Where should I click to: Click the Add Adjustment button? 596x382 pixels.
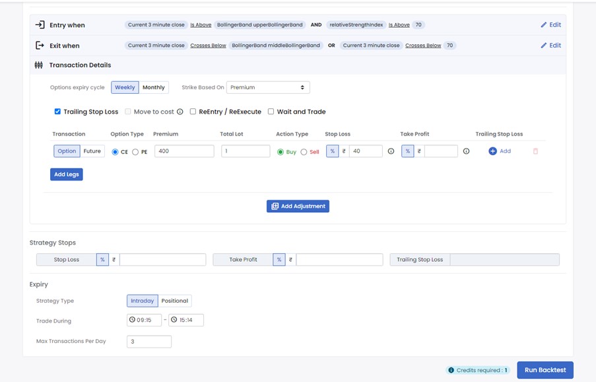298,206
